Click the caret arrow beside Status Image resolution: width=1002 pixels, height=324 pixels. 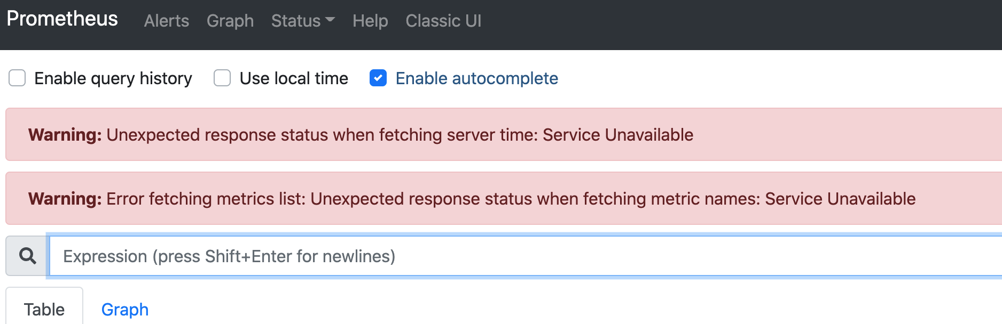pyautogui.click(x=330, y=20)
